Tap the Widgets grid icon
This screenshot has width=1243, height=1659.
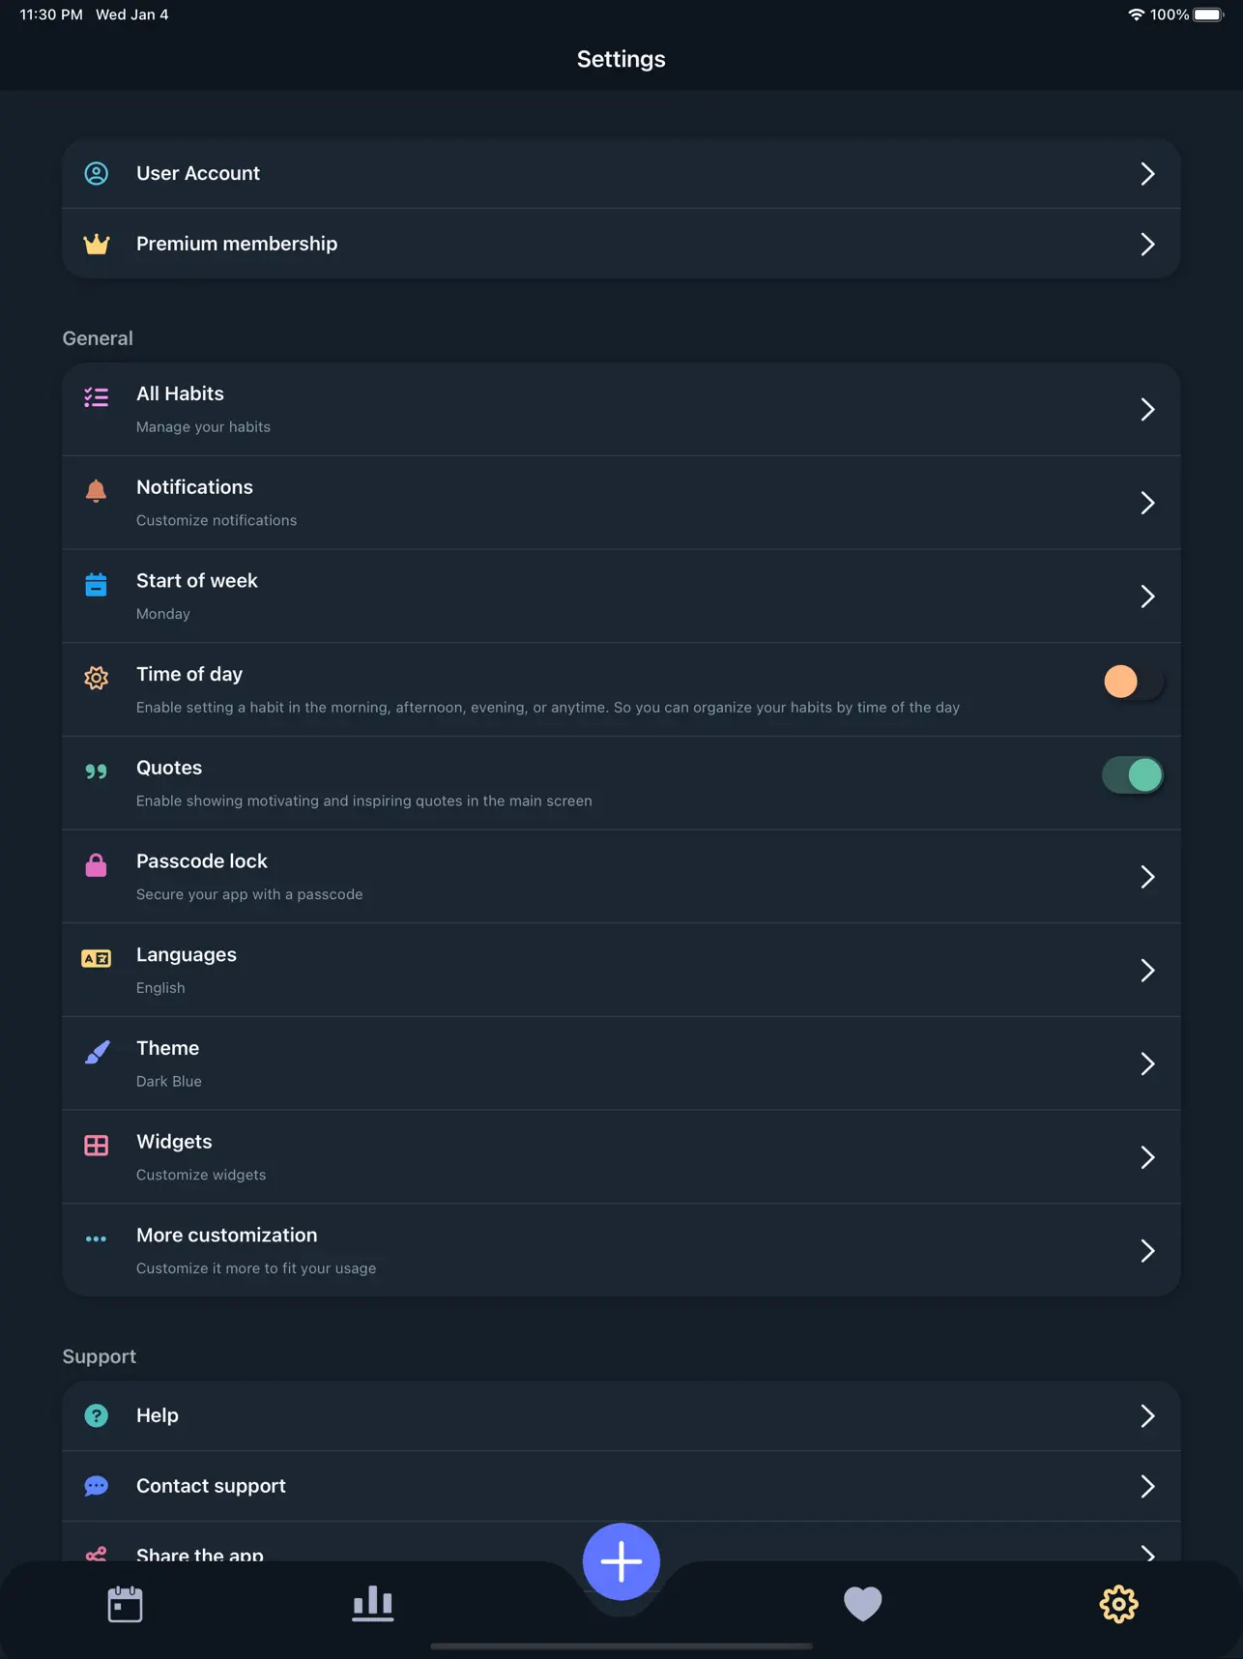pos(97,1146)
